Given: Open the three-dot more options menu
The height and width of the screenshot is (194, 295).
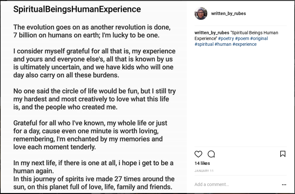Looking at the screenshot, I should [x=284, y=185].
